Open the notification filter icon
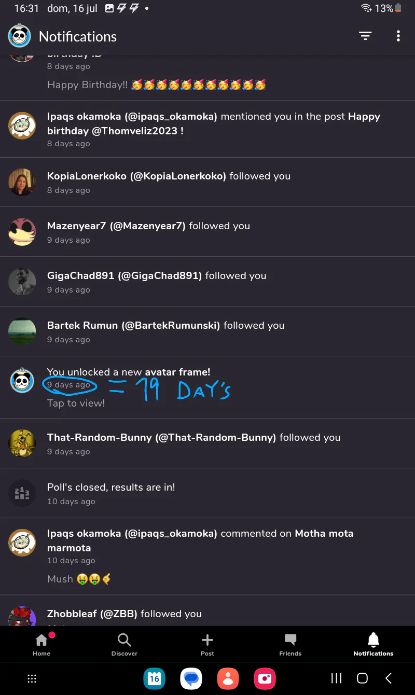Screen dimensions: 415x695 coord(365,36)
